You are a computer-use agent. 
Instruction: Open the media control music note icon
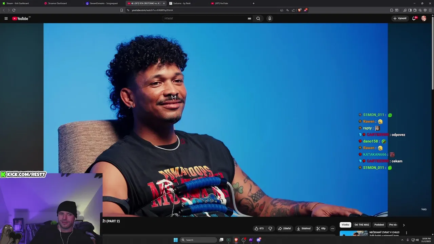[x=405, y=10]
